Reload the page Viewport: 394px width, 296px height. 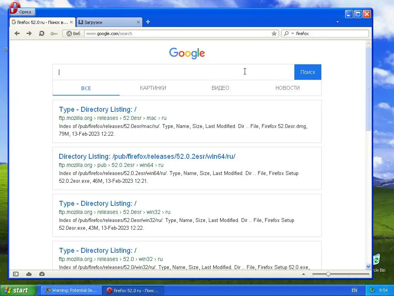coord(42,34)
